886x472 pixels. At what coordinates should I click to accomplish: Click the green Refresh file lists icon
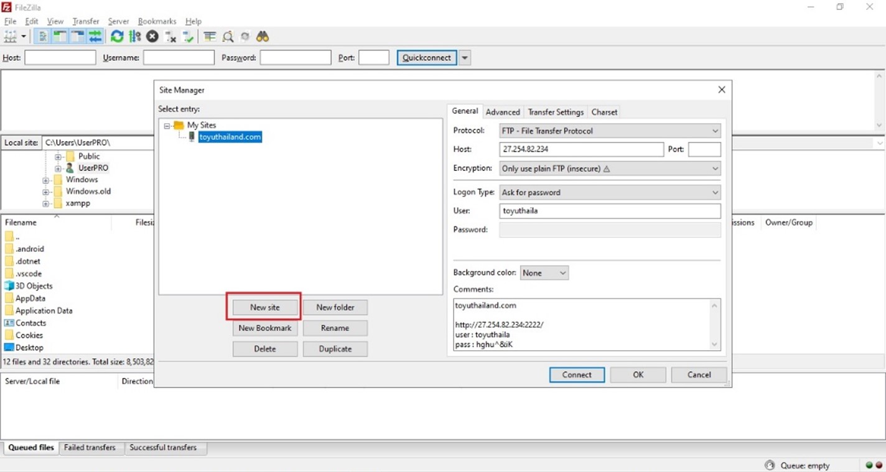click(117, 37)
